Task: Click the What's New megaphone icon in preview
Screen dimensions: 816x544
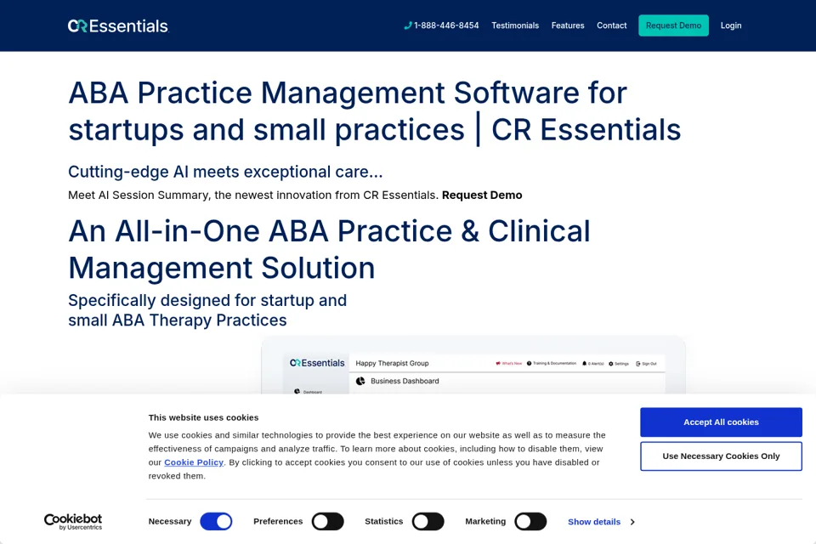Action: click(498, 363)
